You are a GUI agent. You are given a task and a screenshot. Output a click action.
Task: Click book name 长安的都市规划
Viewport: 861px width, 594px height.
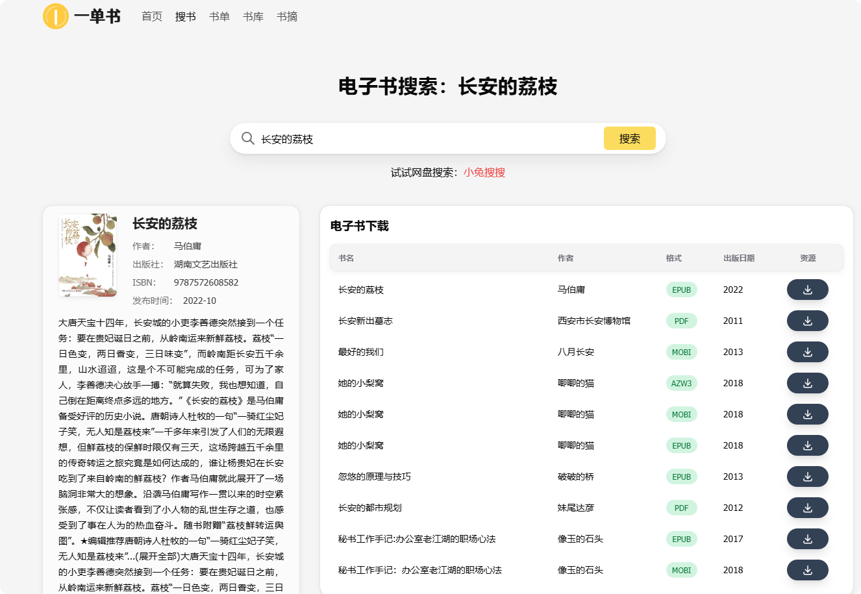click(370, 508)
